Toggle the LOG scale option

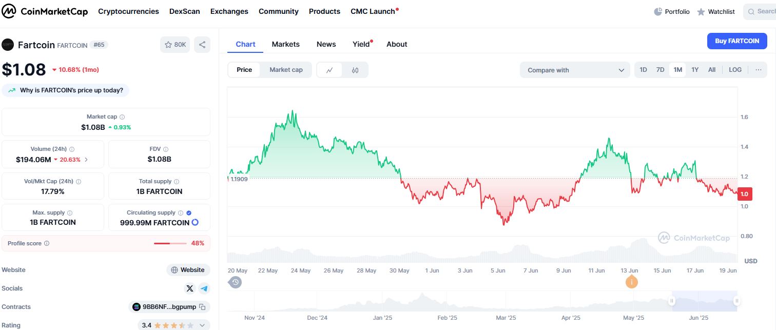[x=735, y=70]
